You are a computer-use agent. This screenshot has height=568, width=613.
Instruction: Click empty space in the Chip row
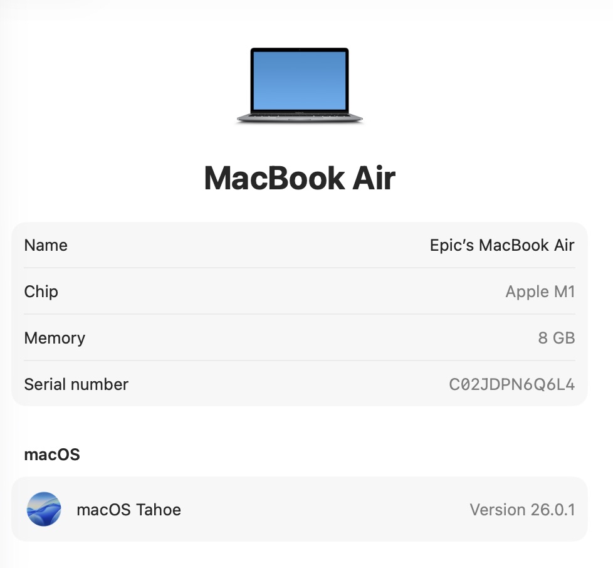[281, 292]
